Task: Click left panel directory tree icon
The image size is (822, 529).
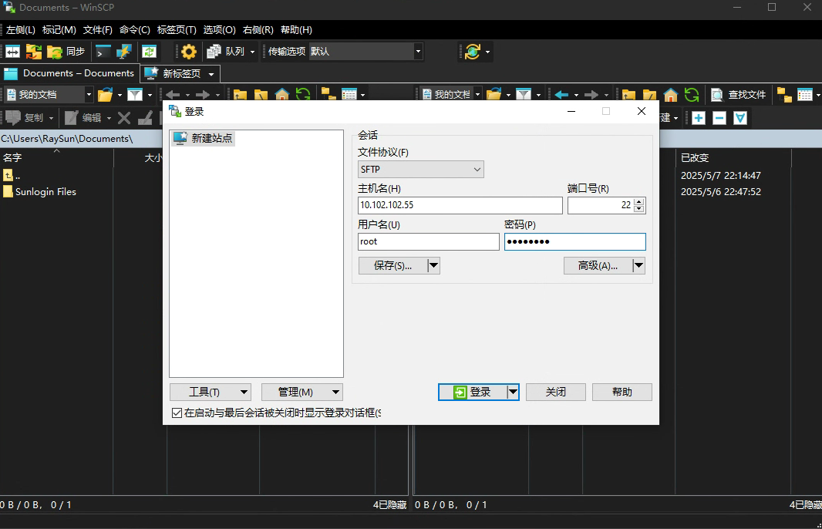Action: 328,95
